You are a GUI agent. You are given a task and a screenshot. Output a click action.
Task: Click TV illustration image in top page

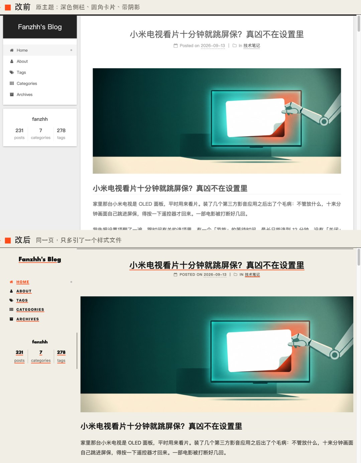click(x=217, y=121)
